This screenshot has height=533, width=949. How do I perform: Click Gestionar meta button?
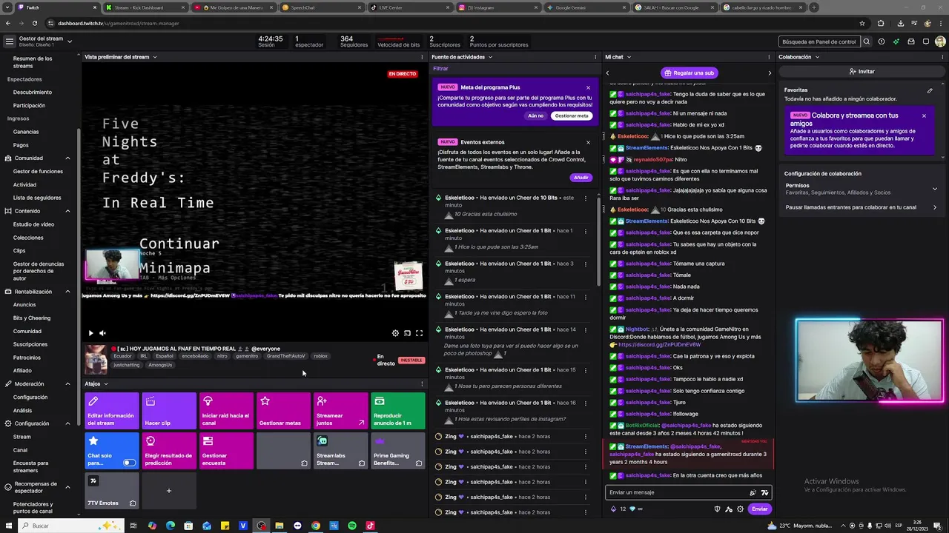pos(571,115)
